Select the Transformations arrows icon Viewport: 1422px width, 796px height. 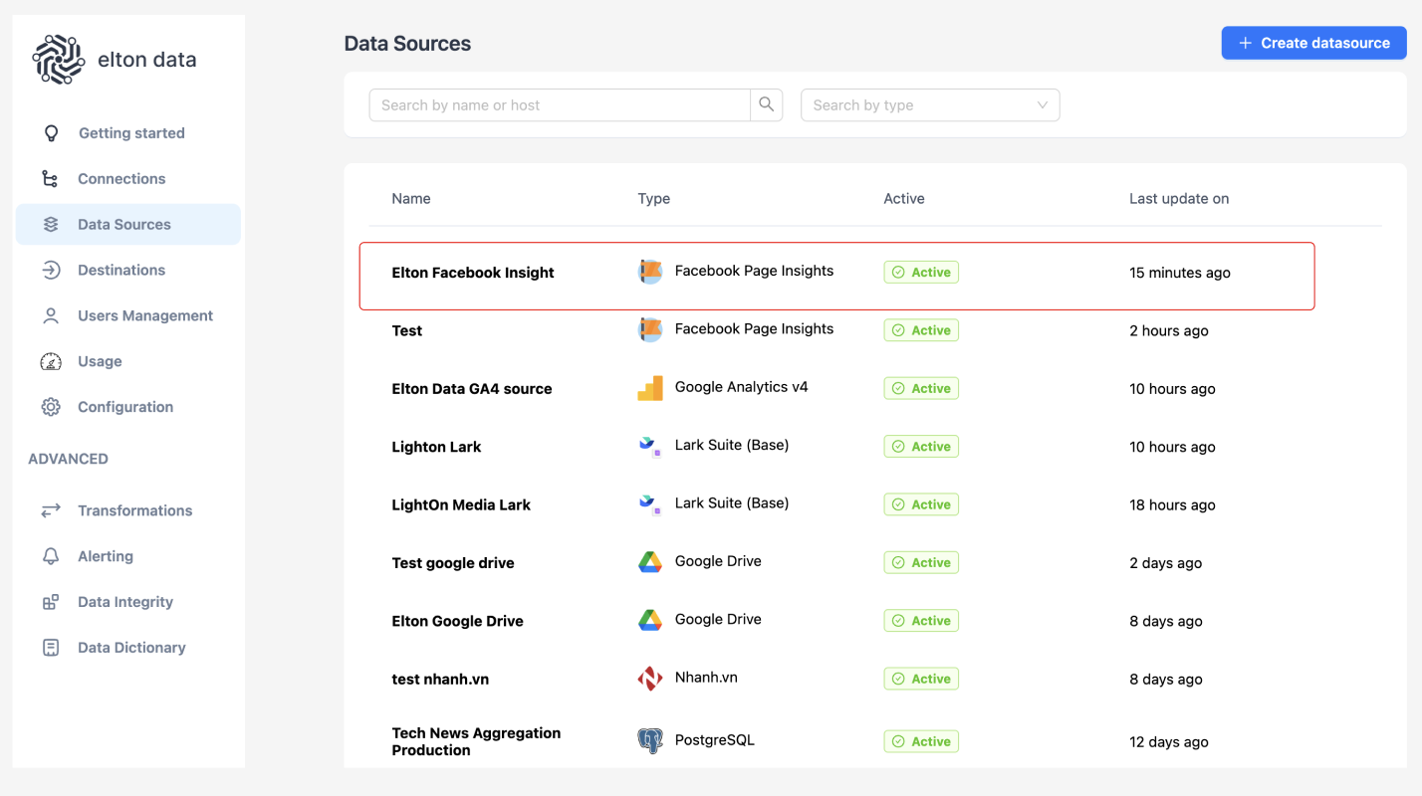50,509
